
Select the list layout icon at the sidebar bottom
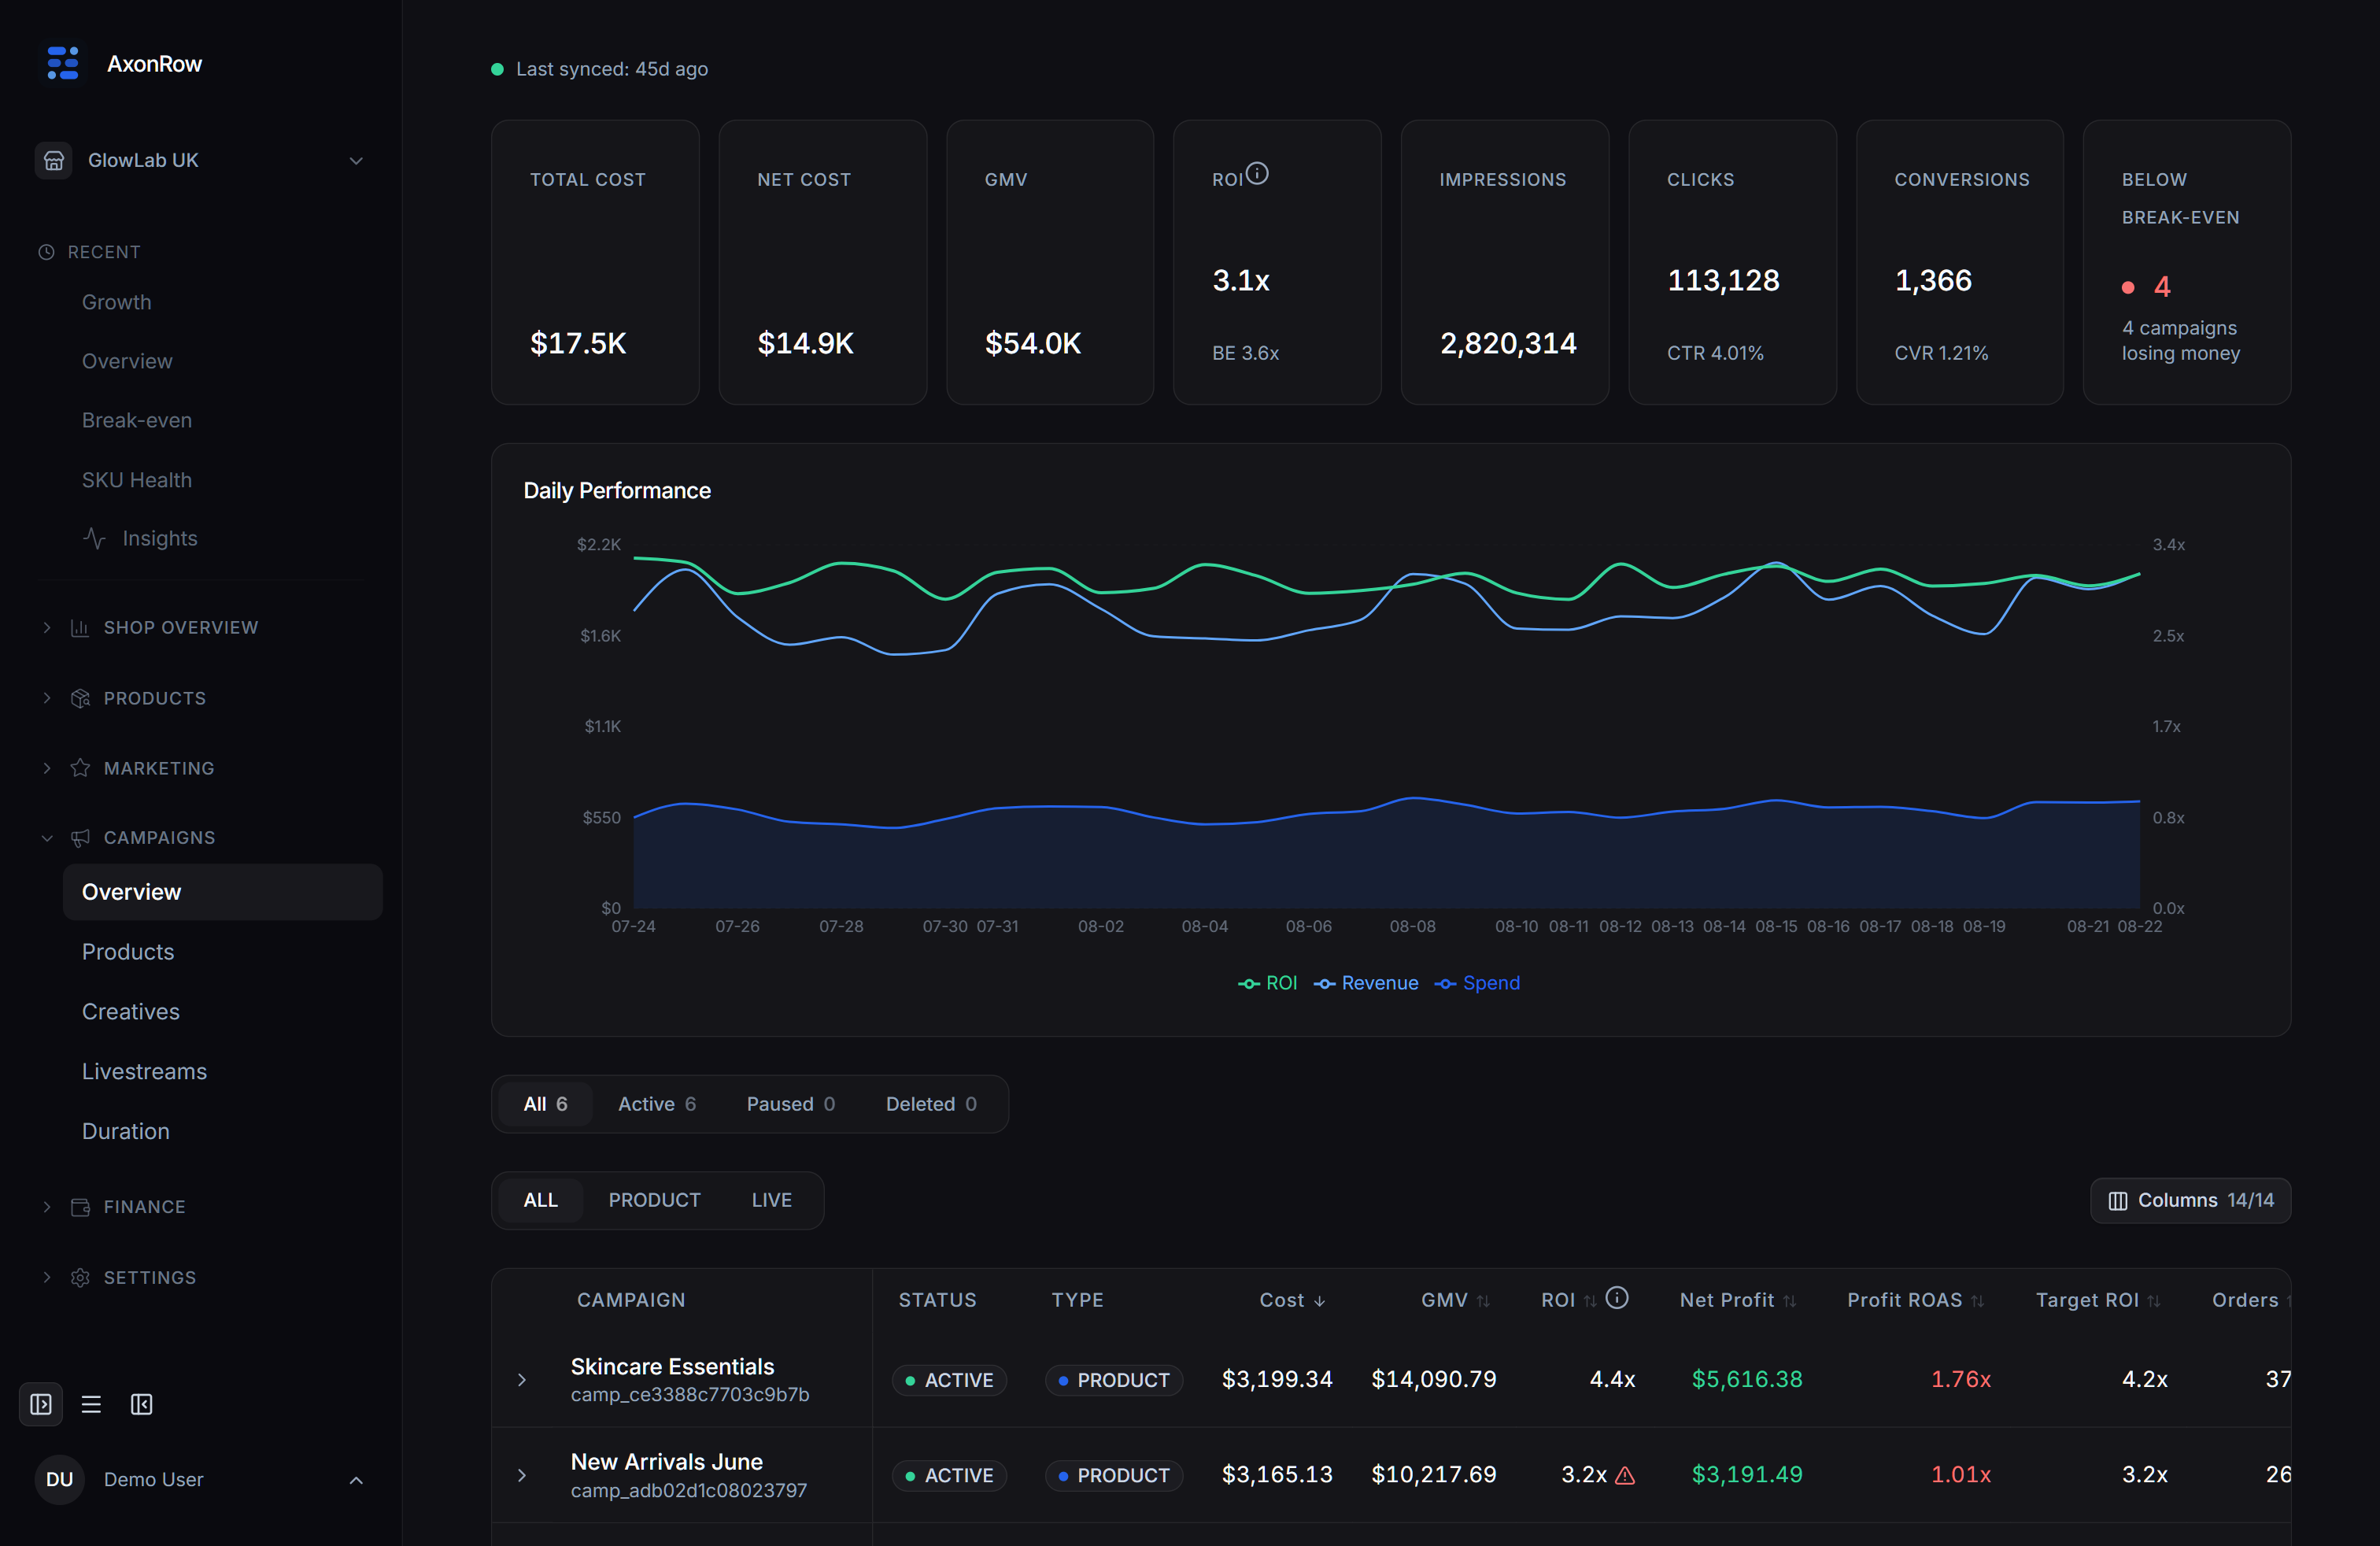(91, 1404)
